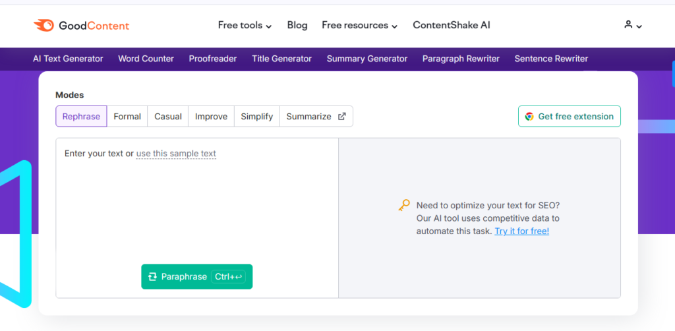
Task: Click the external link icon beside Summarize
Action: click(x=342, y=116)
